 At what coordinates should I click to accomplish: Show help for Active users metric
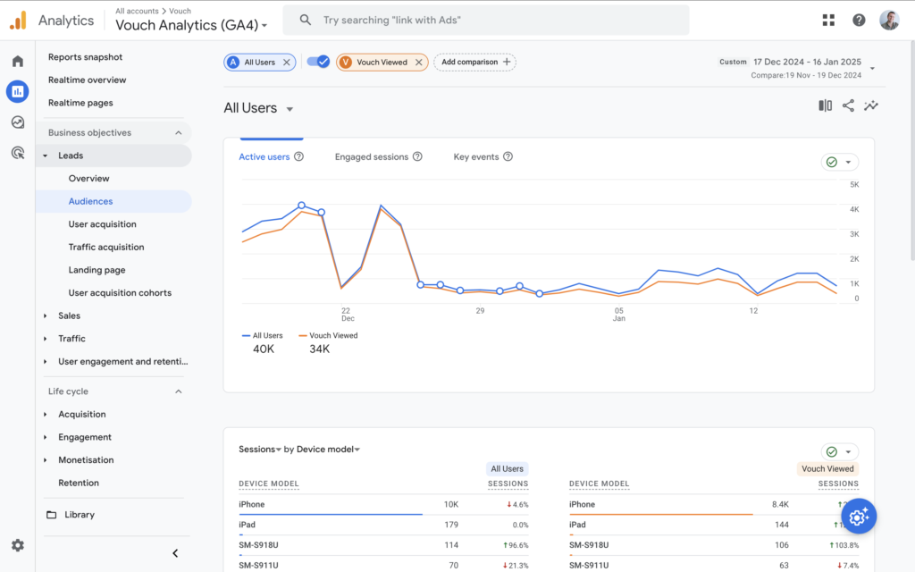298,156
